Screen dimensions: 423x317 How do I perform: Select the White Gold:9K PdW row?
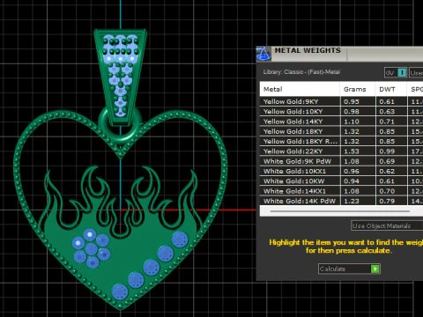click(x=341, y=161)
